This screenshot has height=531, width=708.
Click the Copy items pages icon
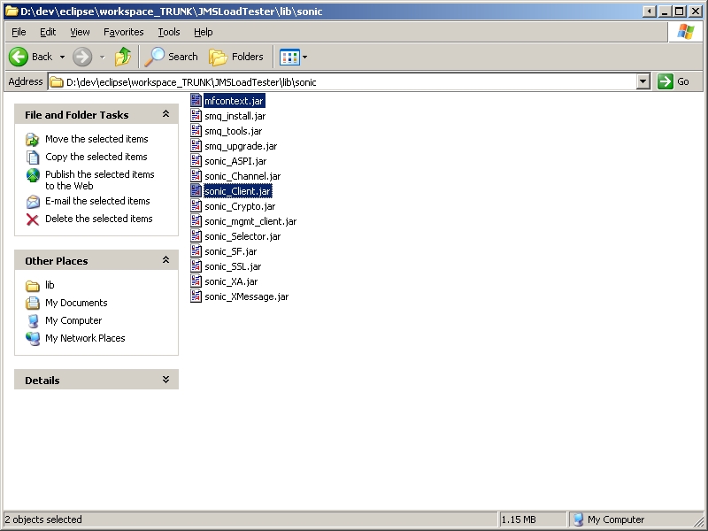(33, 158)
